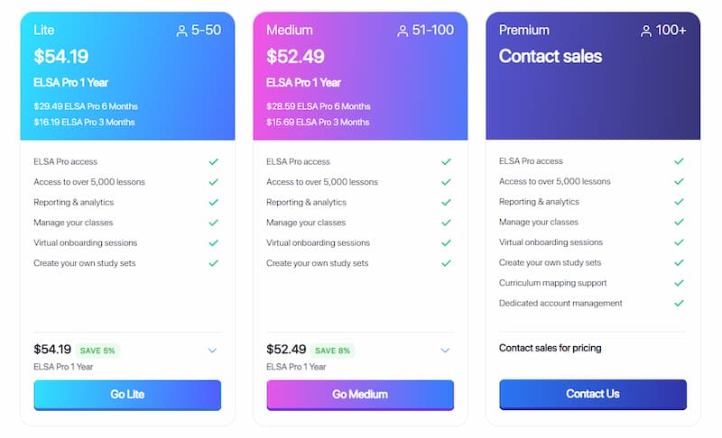The image size is (722, 438).
Task: Click the SAVE 5% badge
Action: [97, 351]
